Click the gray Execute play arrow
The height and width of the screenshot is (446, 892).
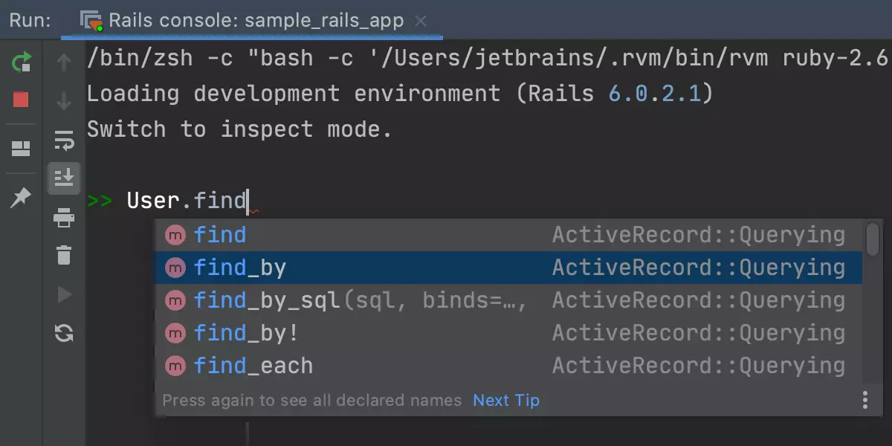point(64,295)
